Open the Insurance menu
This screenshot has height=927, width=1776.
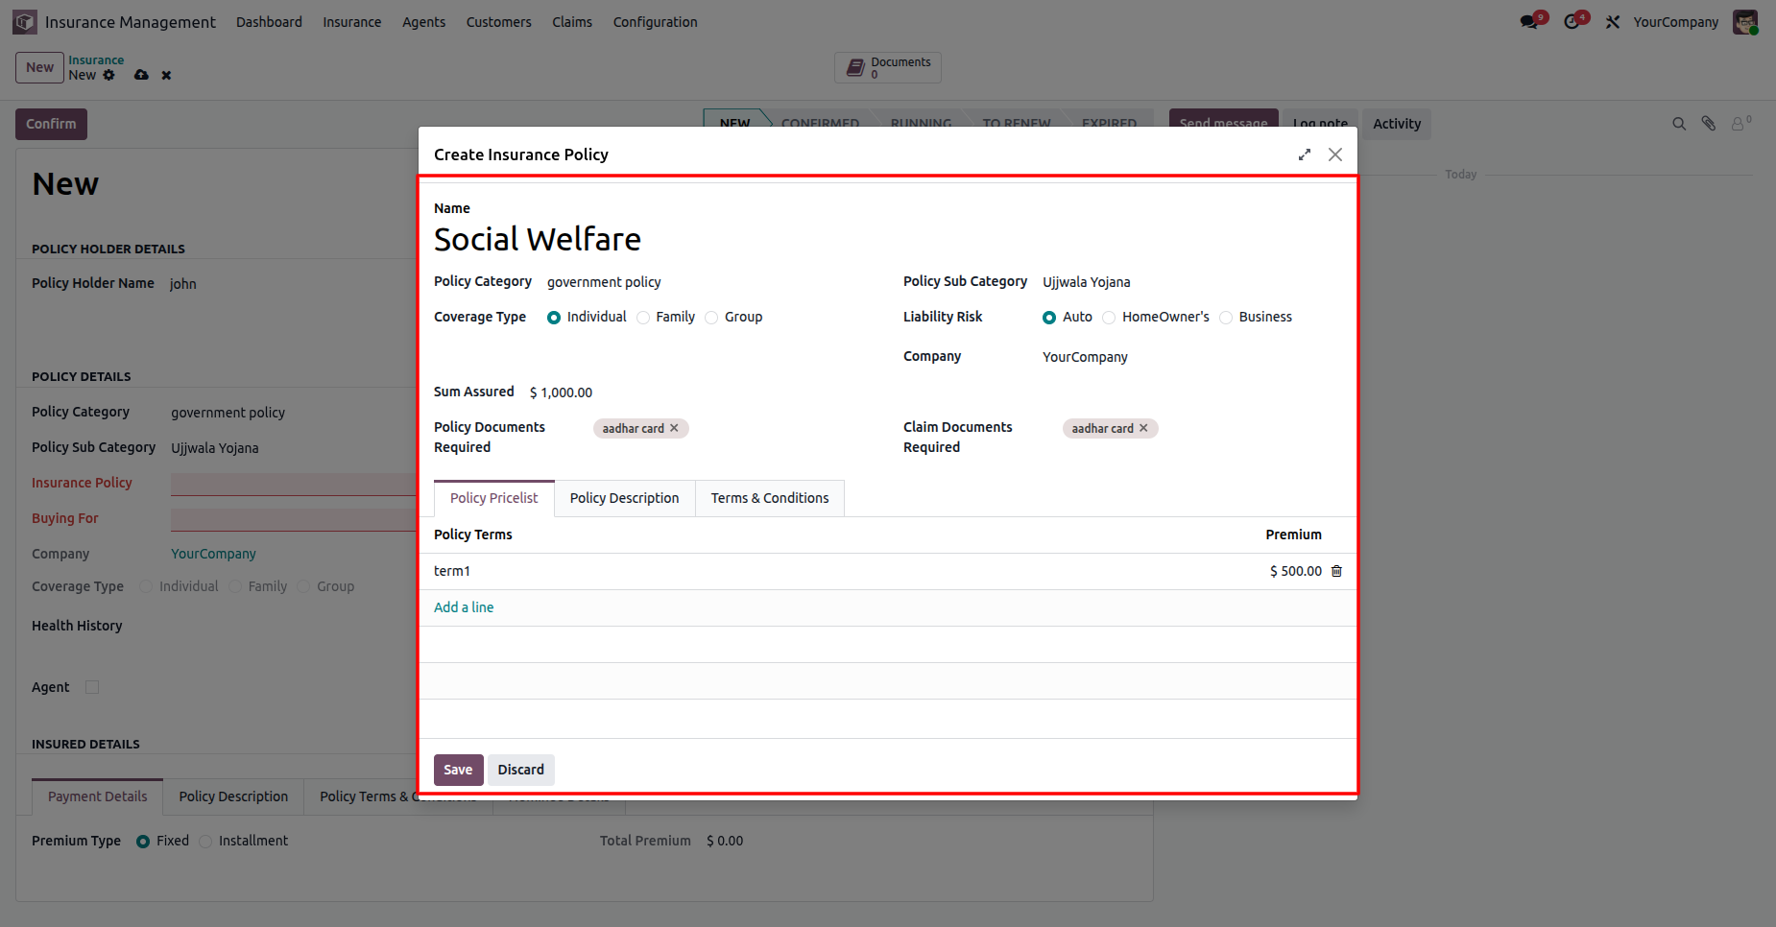(x=352, y=22)
